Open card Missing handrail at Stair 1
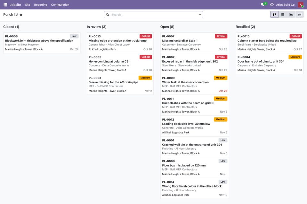307x204 pixels. pos(195,43)
